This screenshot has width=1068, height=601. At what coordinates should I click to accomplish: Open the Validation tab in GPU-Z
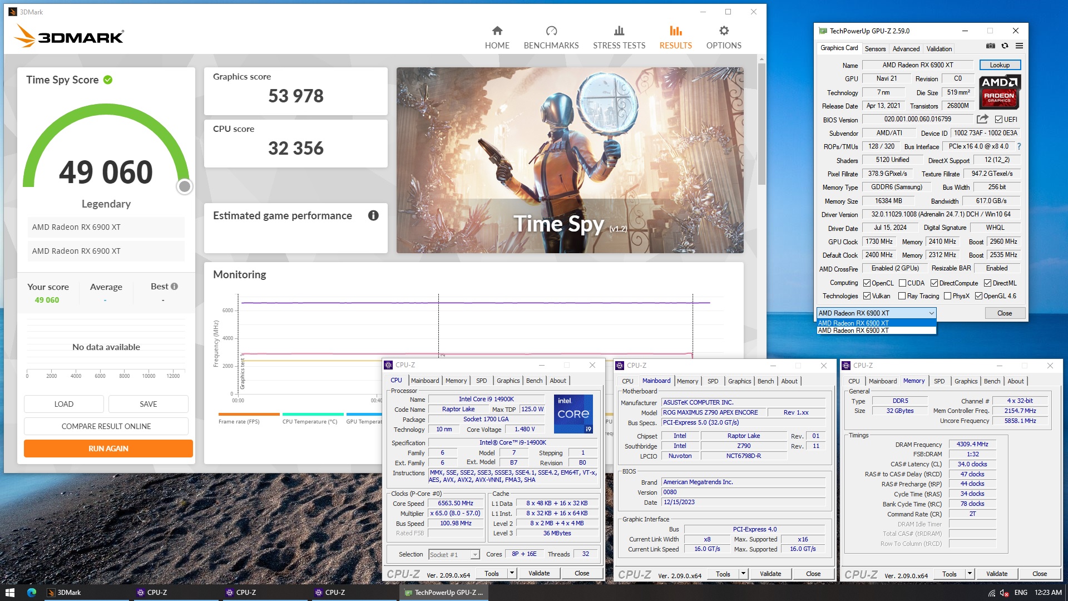click(x=939, y=49)
